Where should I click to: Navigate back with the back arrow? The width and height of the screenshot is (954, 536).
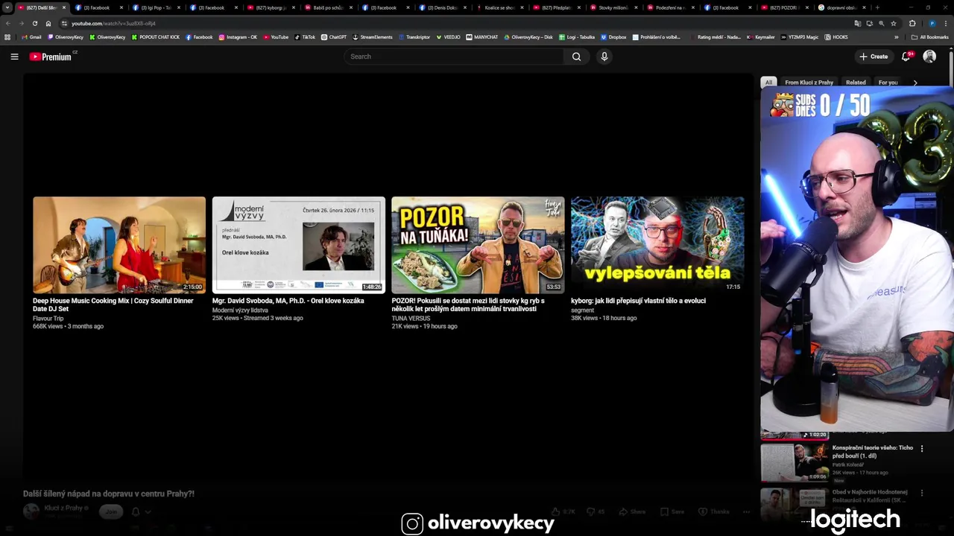[7, 23]
